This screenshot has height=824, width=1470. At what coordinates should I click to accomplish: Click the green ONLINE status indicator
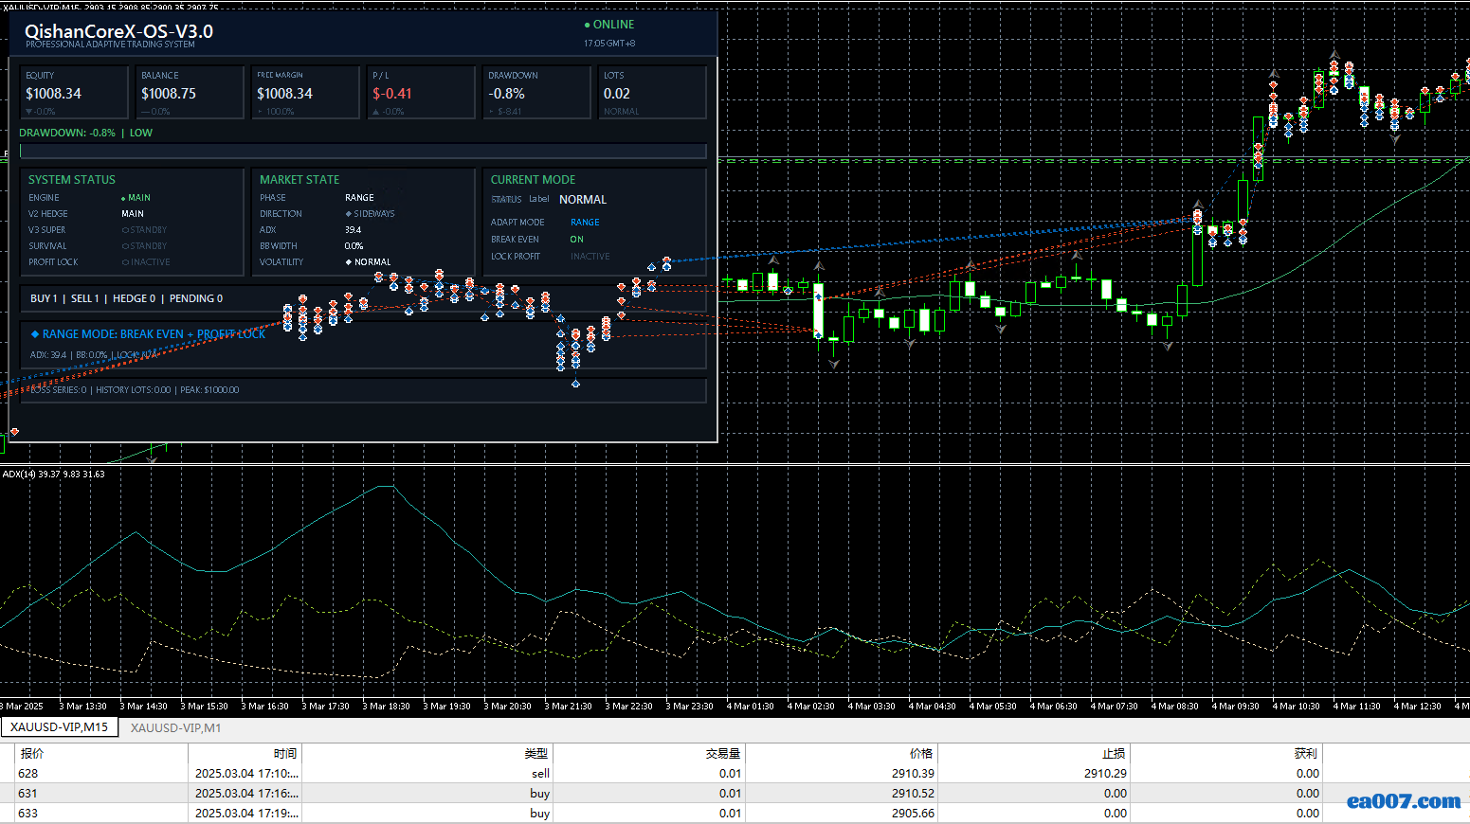(608, 25)
